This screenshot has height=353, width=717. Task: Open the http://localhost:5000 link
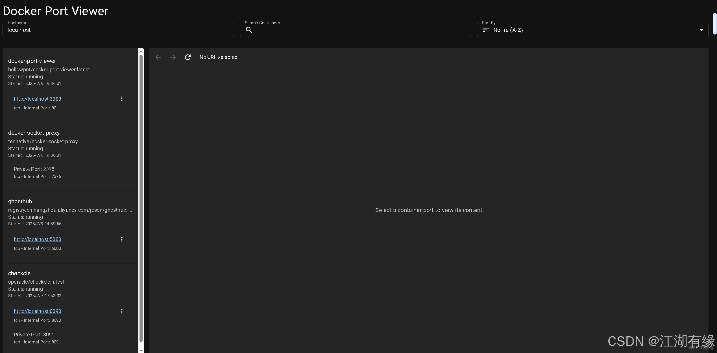[x=37, y=239]
